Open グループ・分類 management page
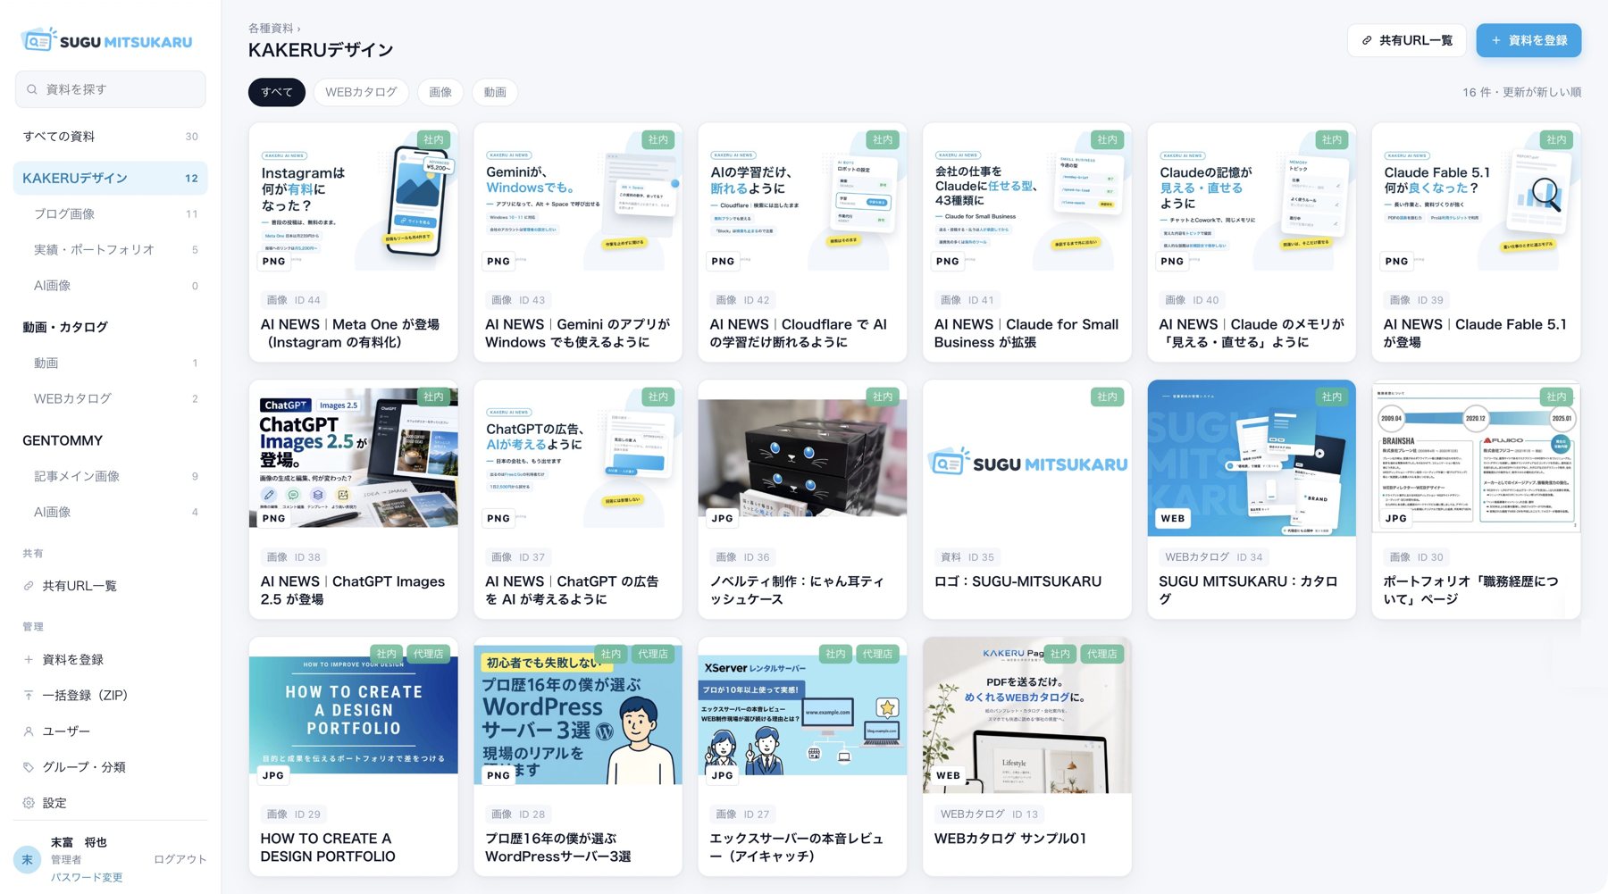This screenshot has height=894, width=1608. coord(111,766)
